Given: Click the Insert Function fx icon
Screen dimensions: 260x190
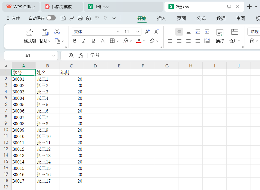Looking at the screenshot, I should point(81,55).
